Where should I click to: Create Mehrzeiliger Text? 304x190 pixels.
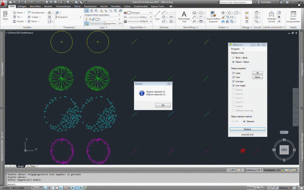(x=184, y=17)
